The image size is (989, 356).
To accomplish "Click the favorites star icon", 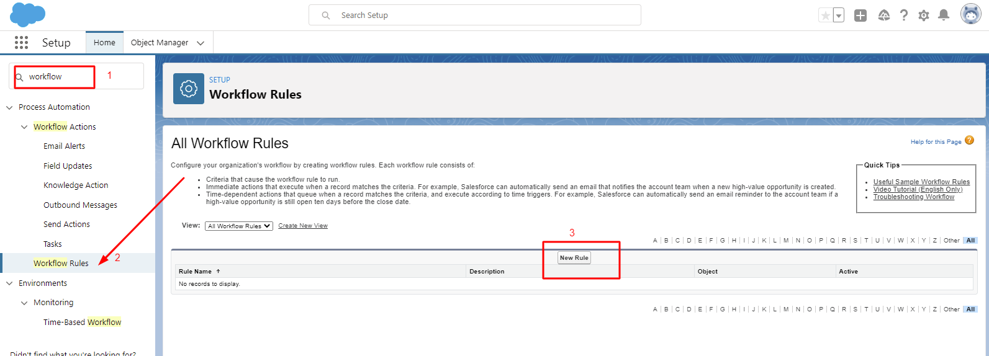I will [825, 16].
